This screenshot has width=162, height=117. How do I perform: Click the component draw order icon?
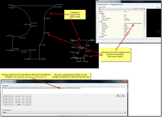click(143, 9)
